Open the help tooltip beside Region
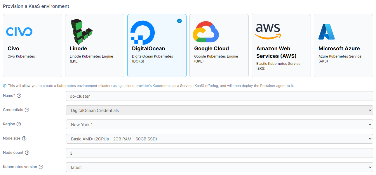The image size is (376, 175). click(19, 124)
